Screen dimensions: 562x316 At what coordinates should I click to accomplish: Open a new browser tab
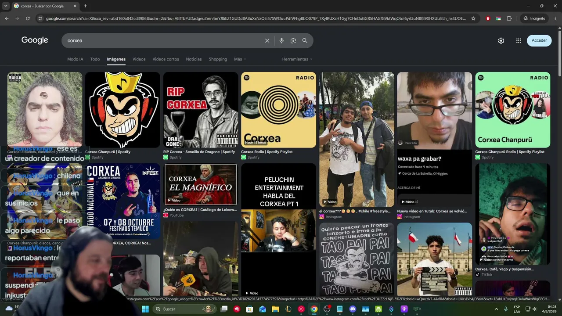point(85,6)
